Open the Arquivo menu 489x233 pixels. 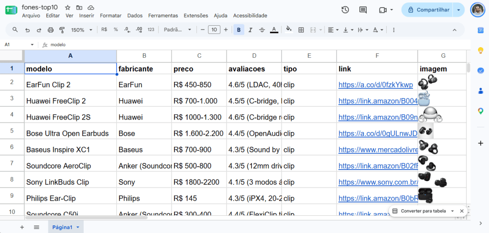pos(31,16)
